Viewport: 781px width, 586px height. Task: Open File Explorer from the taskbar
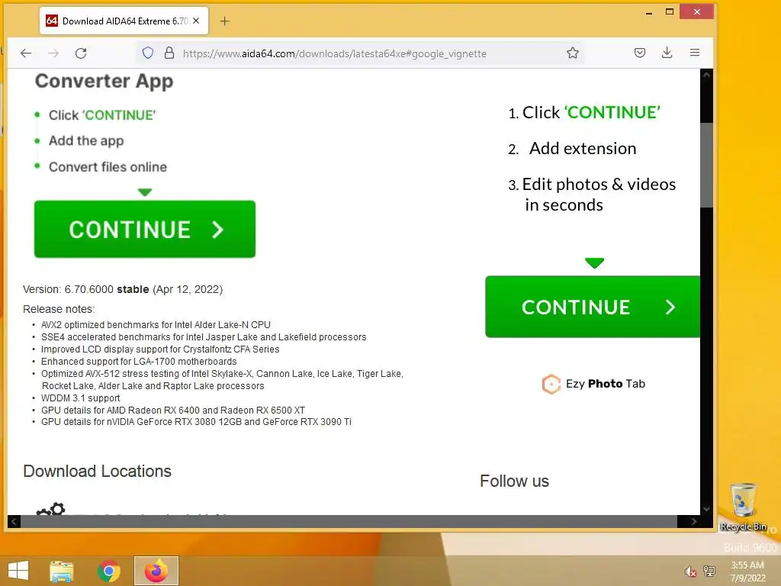point(62,571)
